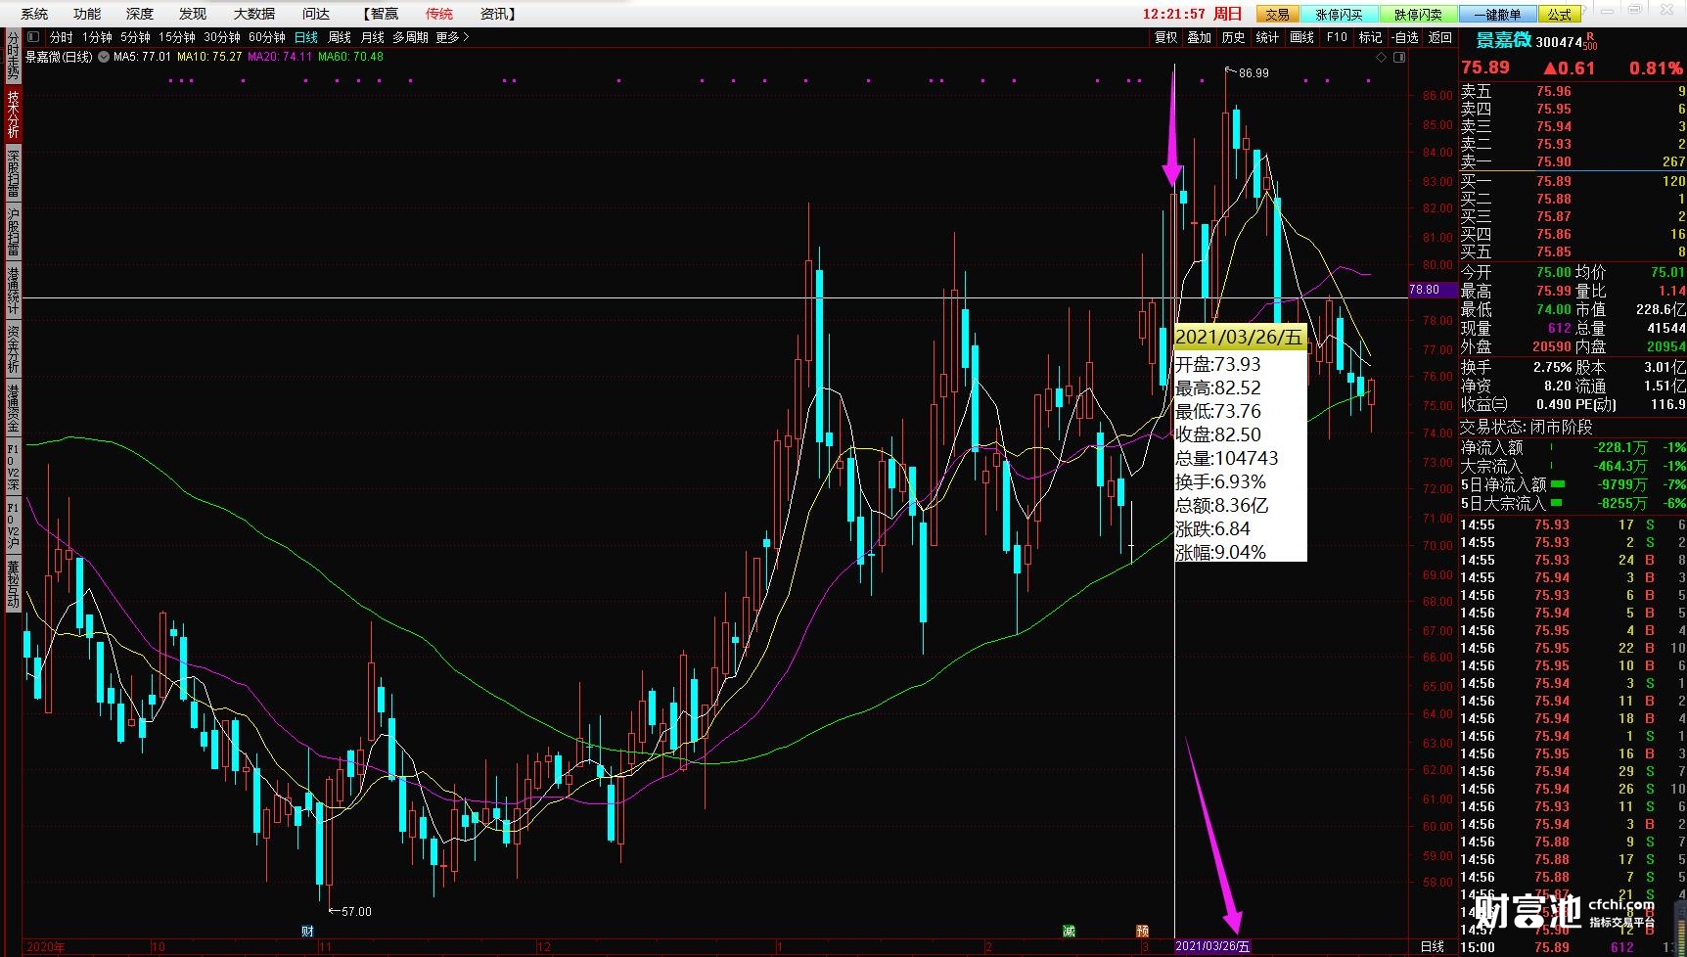Image resolution: width=1687 pixels, height=957 pixels.
Task: Click the diamond icon above chart
Action: click(x=1382, y=57)
